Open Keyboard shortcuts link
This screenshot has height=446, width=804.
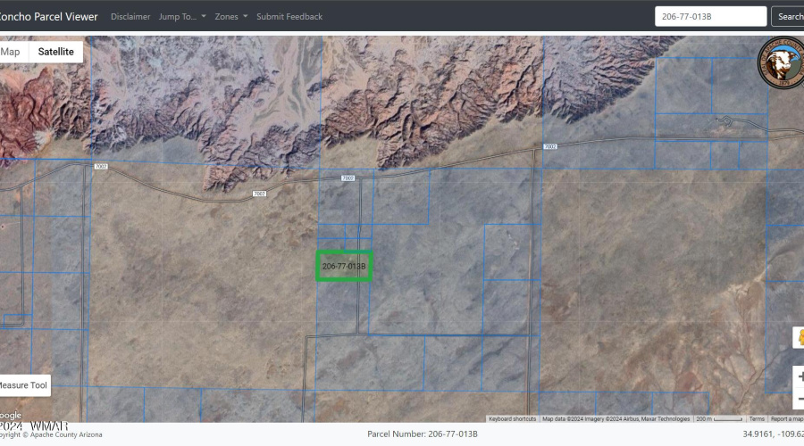pos(513,418)
